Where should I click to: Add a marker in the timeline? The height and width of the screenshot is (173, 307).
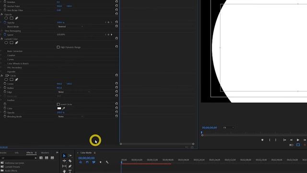click(100, 162)
